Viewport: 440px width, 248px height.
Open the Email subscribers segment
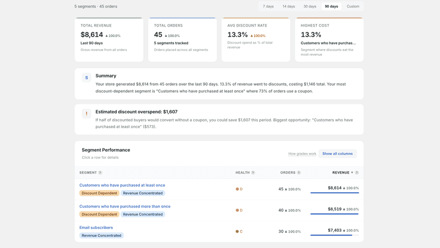(96, 227)
